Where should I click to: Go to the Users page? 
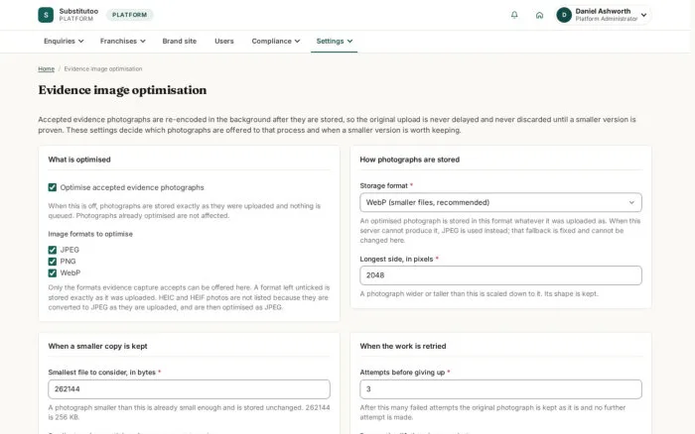pyautogui.click(x=223, y=41)
